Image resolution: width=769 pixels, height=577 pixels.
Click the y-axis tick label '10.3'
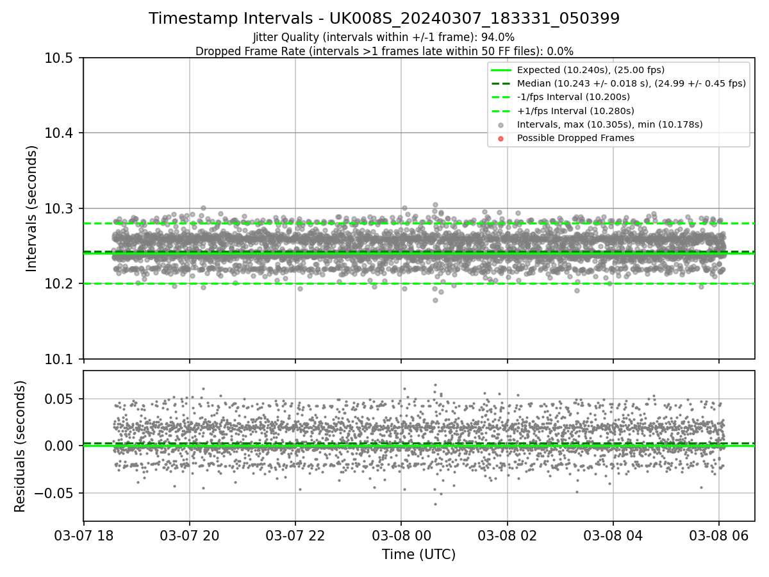pyautogui.click(x=60, y=208)
